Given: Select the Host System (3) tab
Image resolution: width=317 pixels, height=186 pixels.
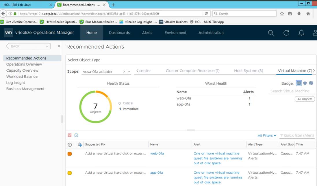Looking at the screenshot, I should click(249, 71).
